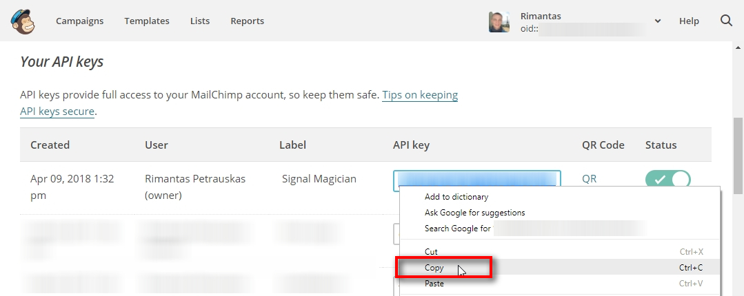The width and height of the screenshot is (744, 296).
Task: Select Add to dictionary option
Action: (x=456, y=197)
